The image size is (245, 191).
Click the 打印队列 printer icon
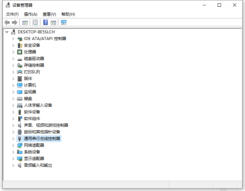click(20, 72)
